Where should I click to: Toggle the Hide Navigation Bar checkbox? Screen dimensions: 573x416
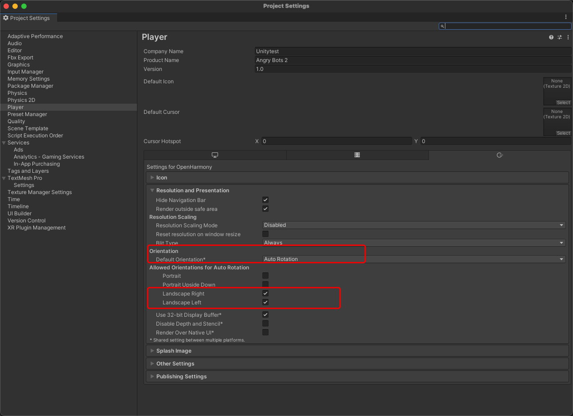point(265,200)
